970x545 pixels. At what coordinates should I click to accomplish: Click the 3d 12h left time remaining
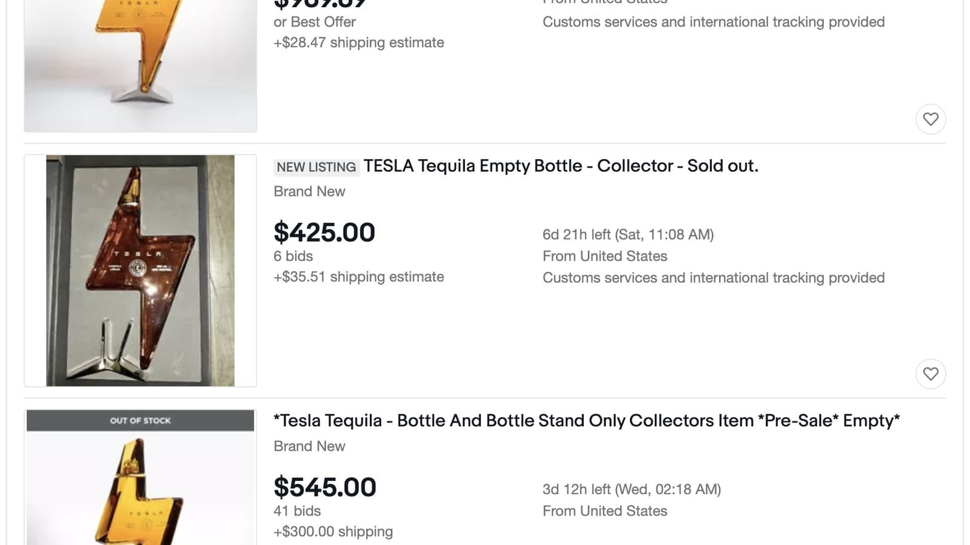pyautogui.click(x=631, y=489)
